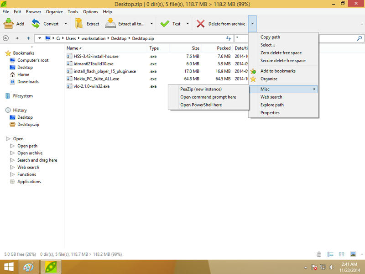365x274 pixels.
Task: Switch to icons grid view in status bar
Action: point(341,254)
